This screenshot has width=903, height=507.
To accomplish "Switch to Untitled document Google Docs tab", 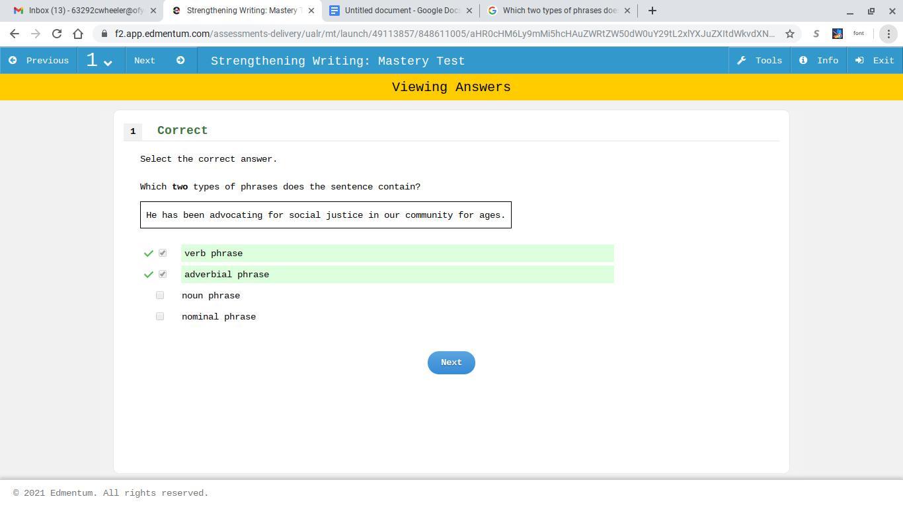I will click(400, 11).
